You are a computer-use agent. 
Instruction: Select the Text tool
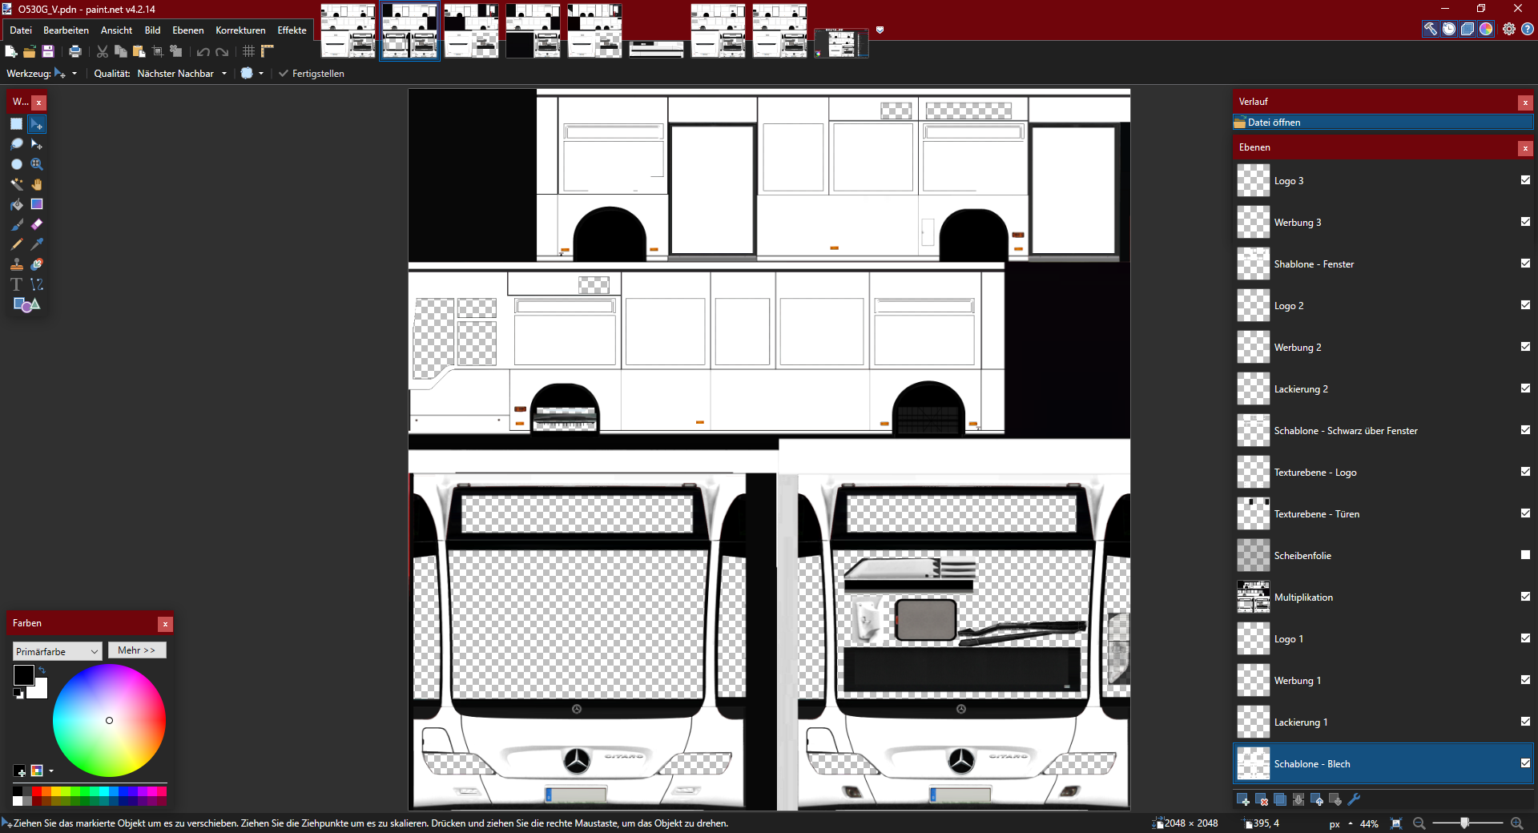(16, 284)
